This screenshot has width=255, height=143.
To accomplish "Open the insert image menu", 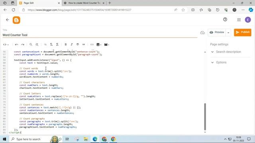I will (99, 44).
